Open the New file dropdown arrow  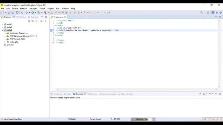6,12
